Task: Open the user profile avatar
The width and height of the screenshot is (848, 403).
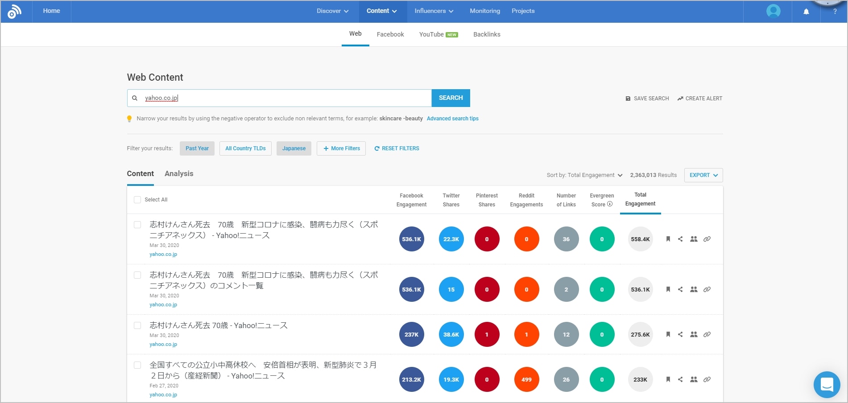Action: coord(773,11)
